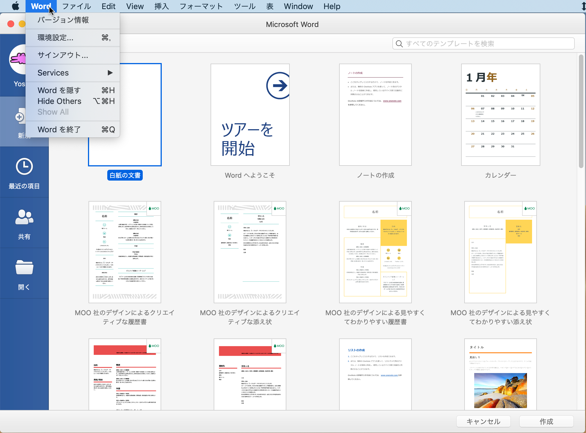Choose Hide Others menu item

tap(73, 101)
